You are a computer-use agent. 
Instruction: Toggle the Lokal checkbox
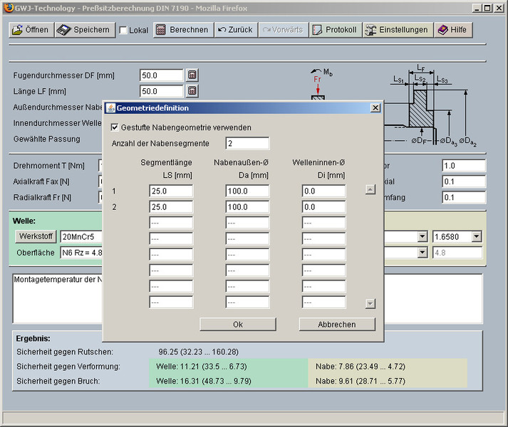(123, 31)
